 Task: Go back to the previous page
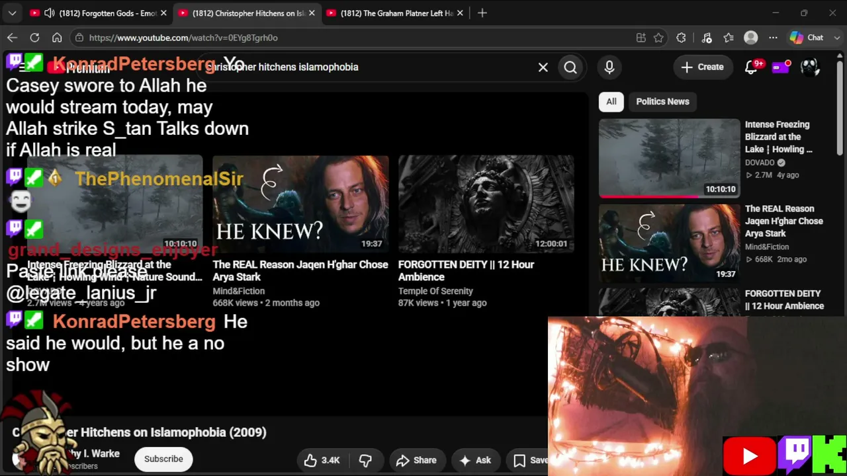coord(12,38)
